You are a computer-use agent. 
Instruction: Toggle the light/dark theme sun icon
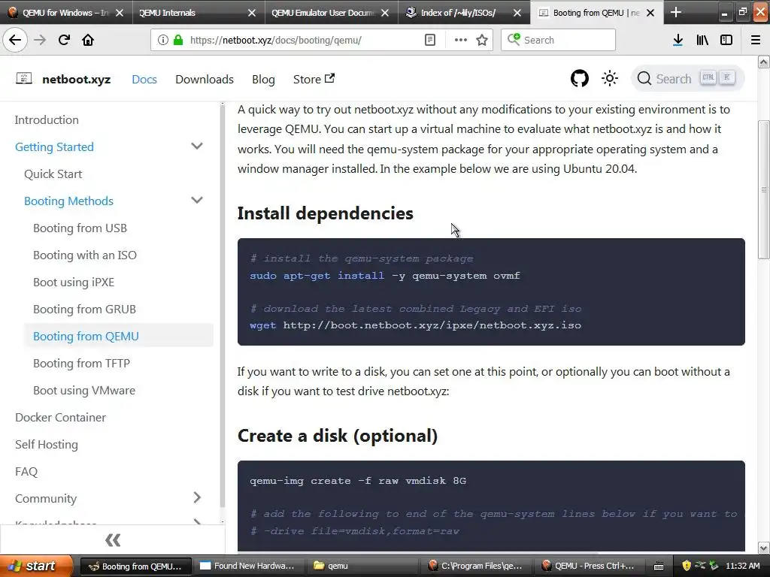tap(610, 78)
